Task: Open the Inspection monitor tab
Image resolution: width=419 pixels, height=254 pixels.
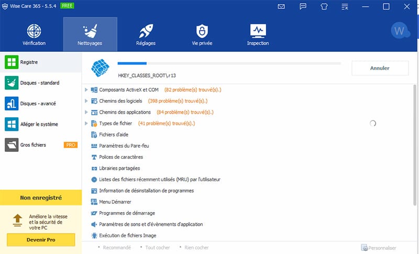Action: (x=258, y=35)
